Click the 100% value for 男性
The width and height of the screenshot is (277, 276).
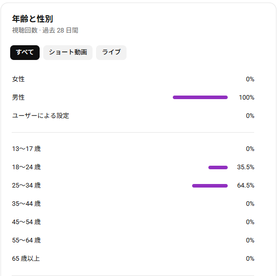point(247,98)
